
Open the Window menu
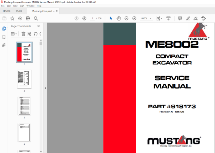(x=30, y=6)
